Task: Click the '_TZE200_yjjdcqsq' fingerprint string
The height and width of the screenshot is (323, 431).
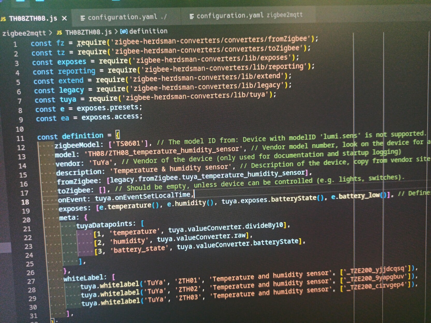Action: [376, 270]
